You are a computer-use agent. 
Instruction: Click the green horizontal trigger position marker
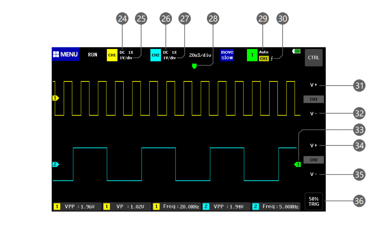194,66
